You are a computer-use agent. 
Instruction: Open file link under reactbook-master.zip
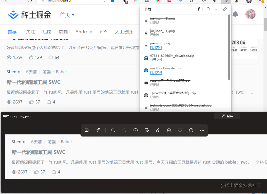[x=156, y=72]
